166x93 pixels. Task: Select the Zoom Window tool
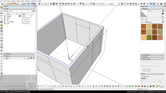click(130, 4)
